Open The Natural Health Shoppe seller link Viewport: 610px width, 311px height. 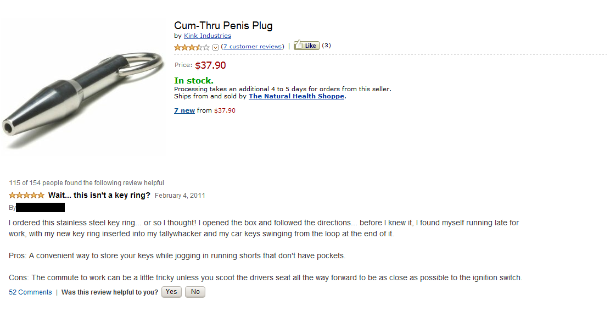click(296, 96)
